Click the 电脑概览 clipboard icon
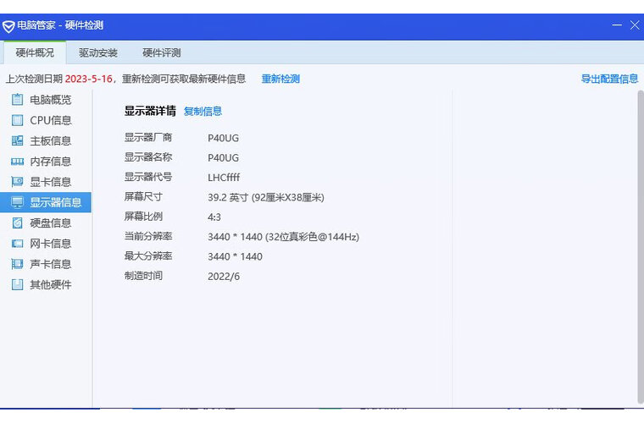The width and height of the screenshot is (644, 423). (17, 100)
